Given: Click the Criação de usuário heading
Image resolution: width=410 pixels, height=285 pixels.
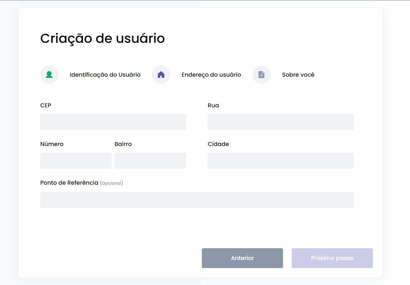Looking at the screenshot, I should (102, 38).
